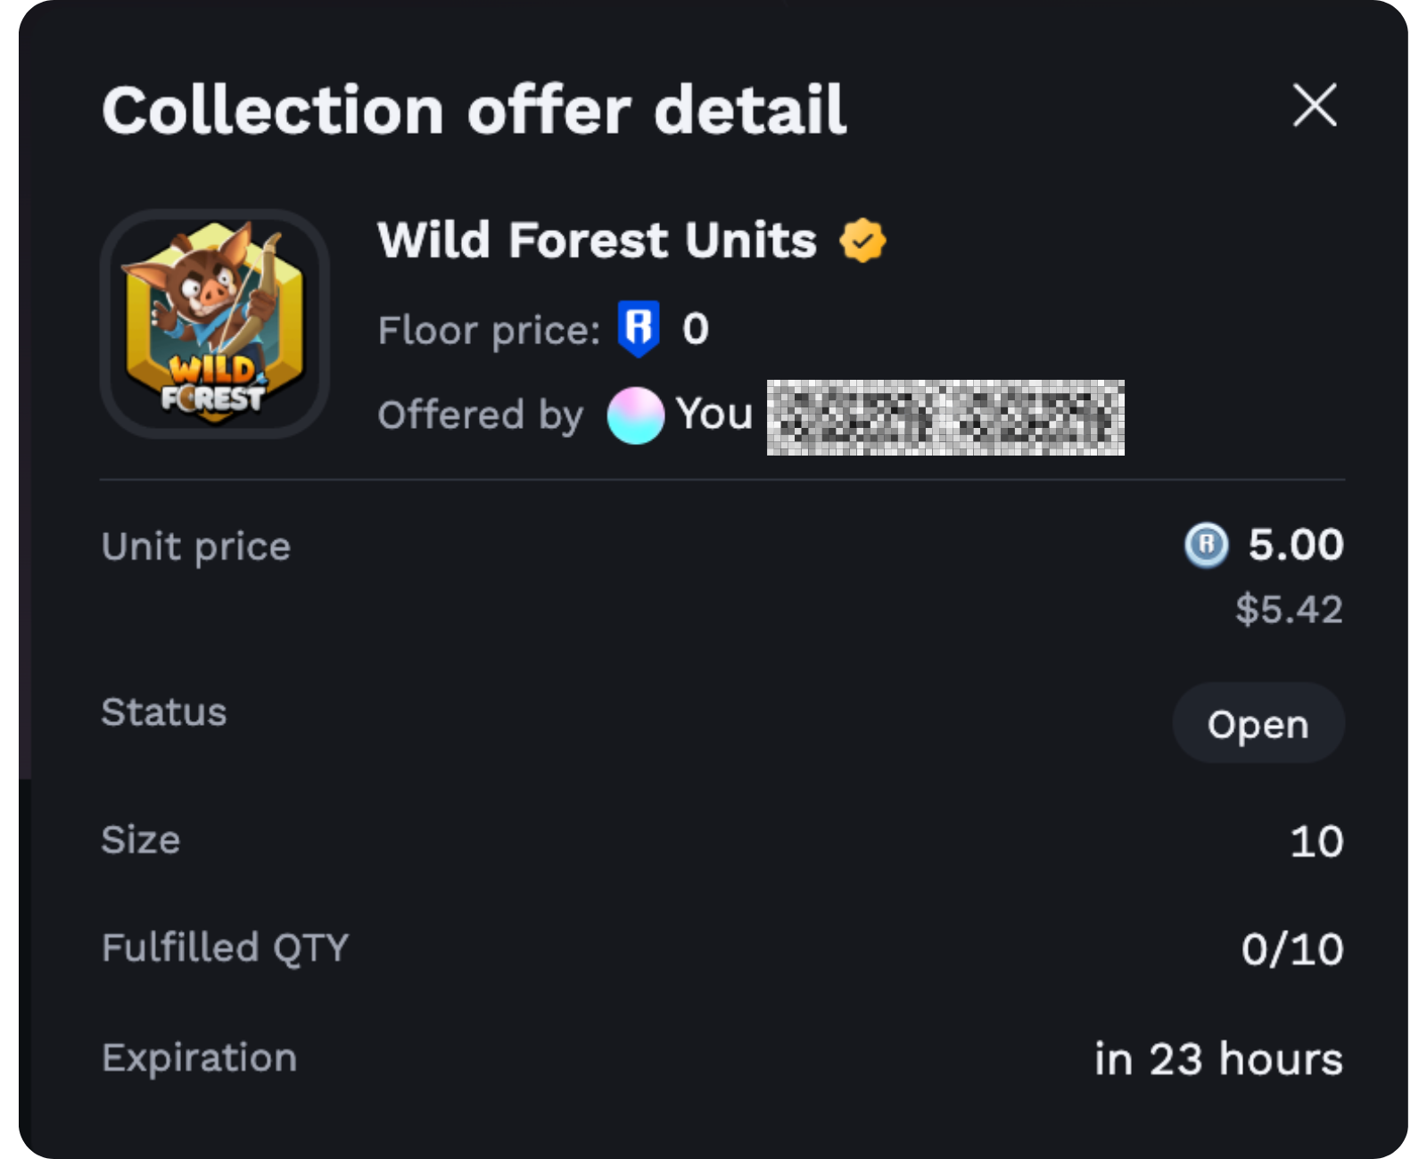The width and height of the screenshot is (1427, 1159).
Task: Click the floor price value 0
Action: (x=696, y=329)
